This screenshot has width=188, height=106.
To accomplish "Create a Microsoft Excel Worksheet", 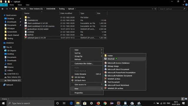I will (125, 85).
